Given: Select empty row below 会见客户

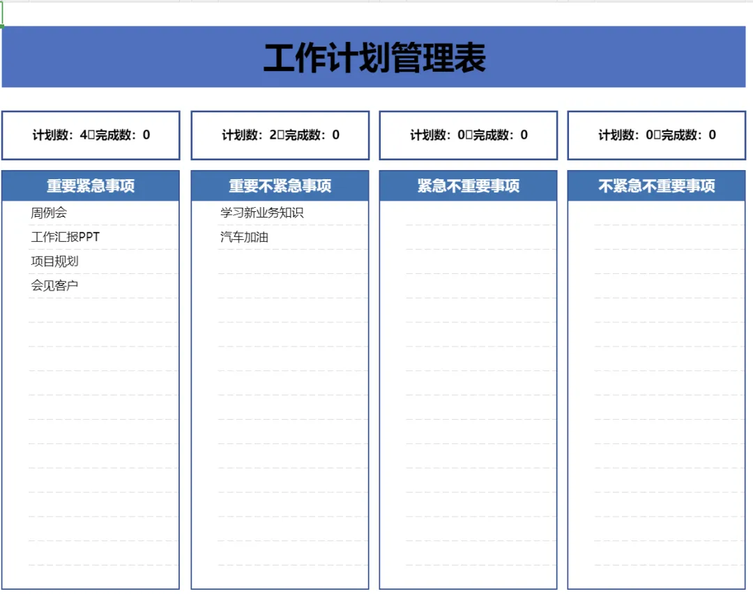Looking at the screenshot, I should [x=103, y=310].
